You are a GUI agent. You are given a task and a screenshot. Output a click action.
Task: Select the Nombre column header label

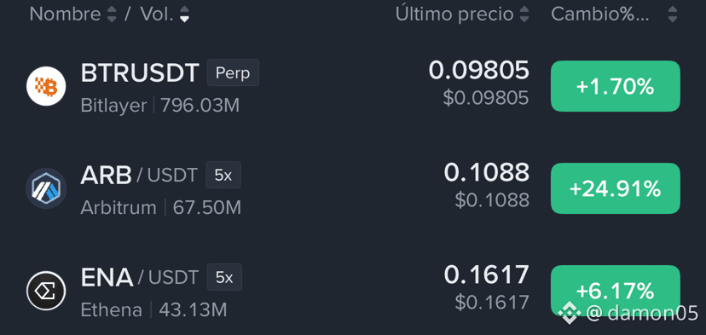[x=66, y=14]
